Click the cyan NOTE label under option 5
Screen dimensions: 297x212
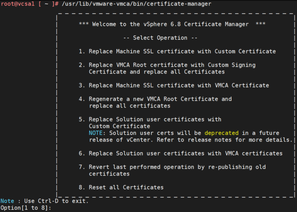96,133
